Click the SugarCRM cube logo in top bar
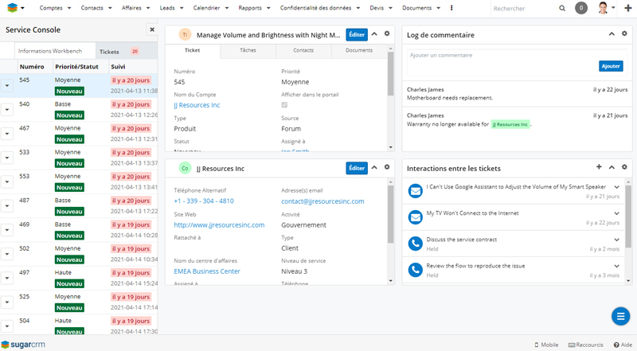Image resolution: width=637 pixels, height=351 pixels. tap(13, 8)
